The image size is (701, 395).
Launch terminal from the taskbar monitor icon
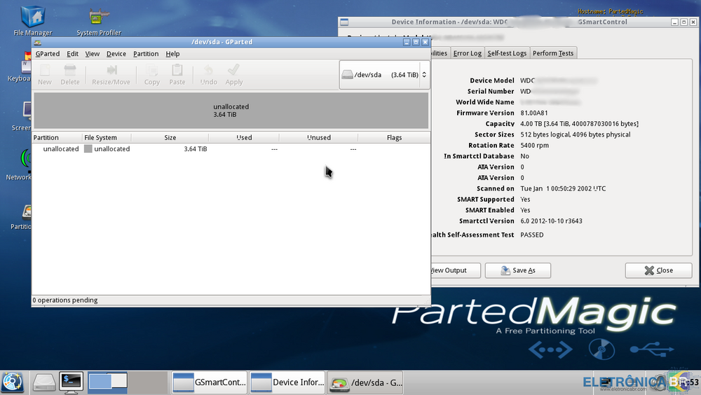pyautogui.click(x=71, y=382)
